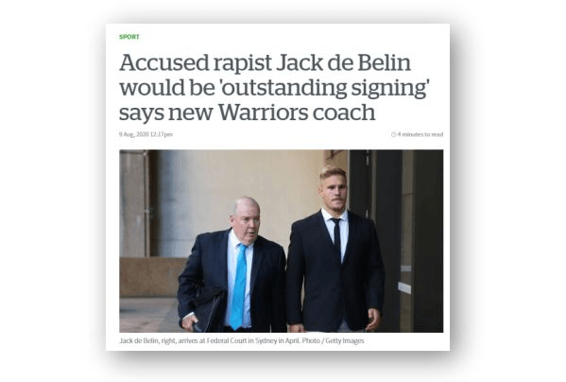Click the grey-haired man's face in photo

pyautogui.click(x=248, y=219)
